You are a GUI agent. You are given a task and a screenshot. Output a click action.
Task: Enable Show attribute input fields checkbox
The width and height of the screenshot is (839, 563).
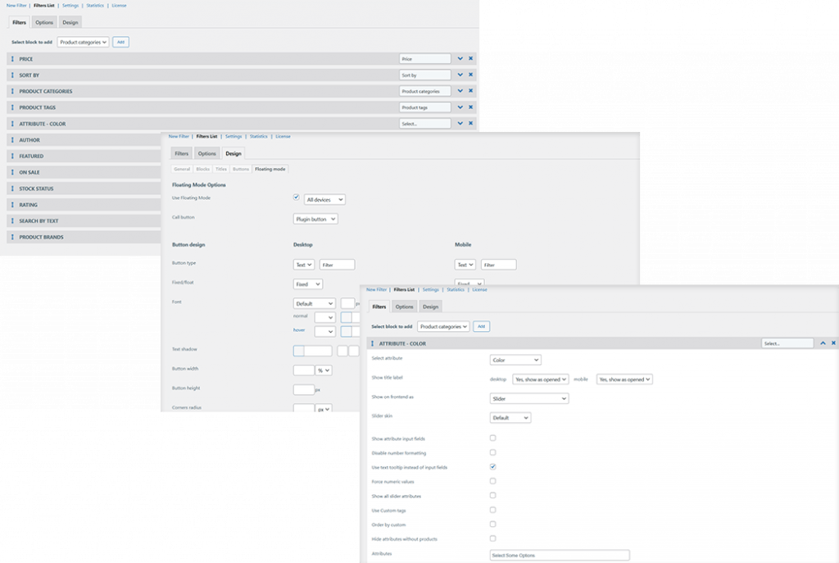pyautogui.click(x=492, y=438)
